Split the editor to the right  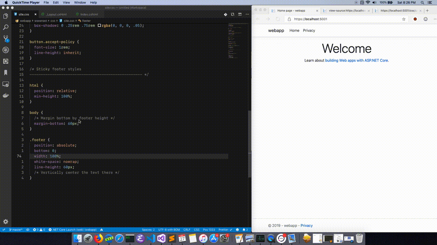pyautogui.click(x=240, y=14)
